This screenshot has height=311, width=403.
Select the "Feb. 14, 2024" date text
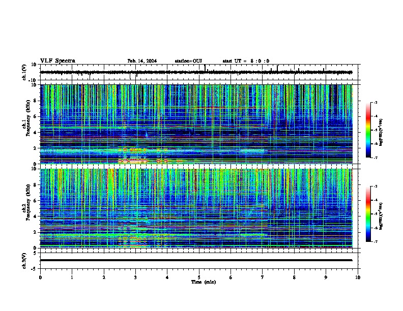point(142,61)
